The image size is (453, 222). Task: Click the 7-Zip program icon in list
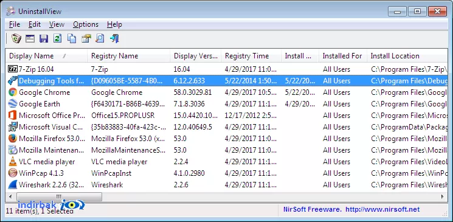coord(13,69)
